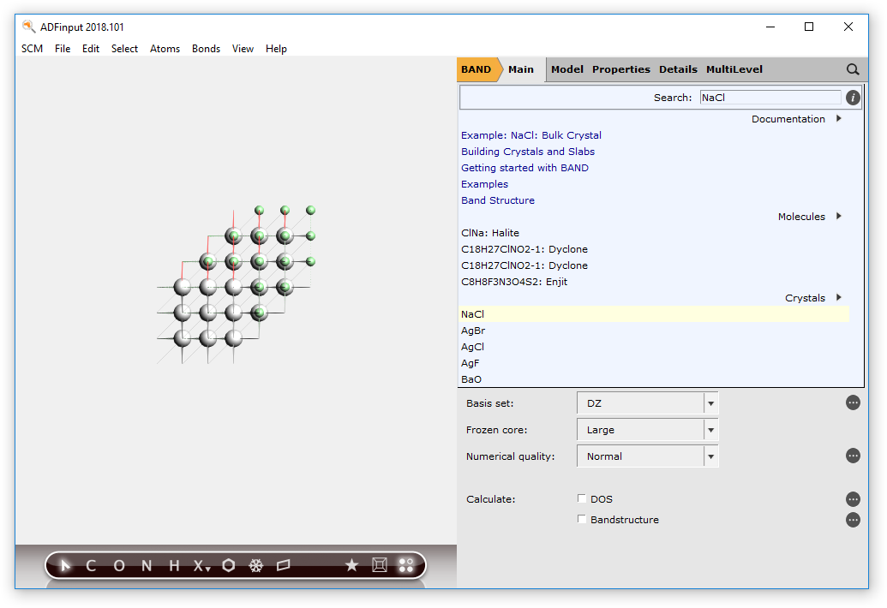Open 'Getting started with BAND' link

click(525, 169)
